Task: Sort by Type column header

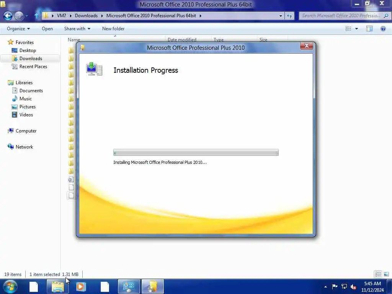Action: point(219,39)
